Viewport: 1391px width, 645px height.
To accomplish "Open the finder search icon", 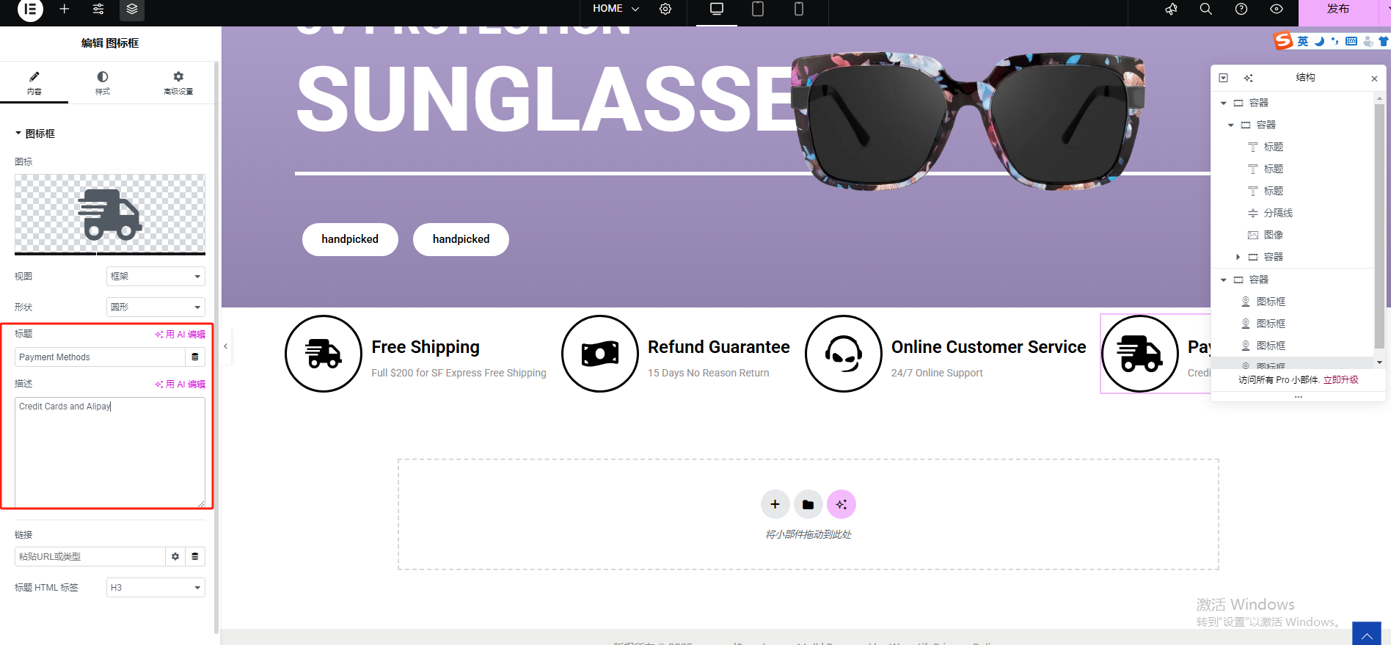I will [x=1205, y=9].
